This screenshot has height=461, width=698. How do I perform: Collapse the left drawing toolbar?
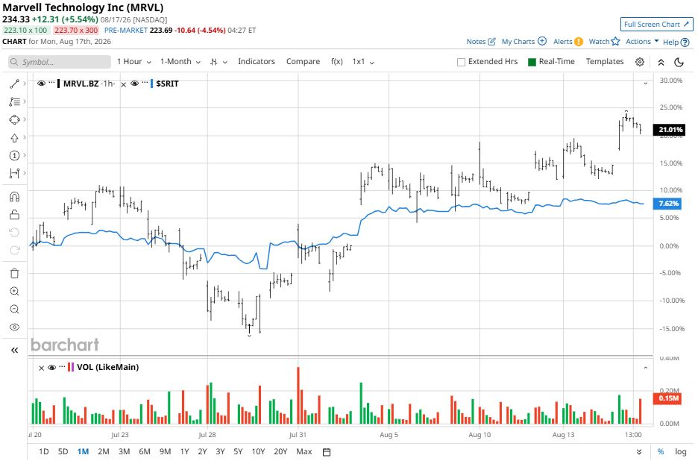[x=14, y=350]
